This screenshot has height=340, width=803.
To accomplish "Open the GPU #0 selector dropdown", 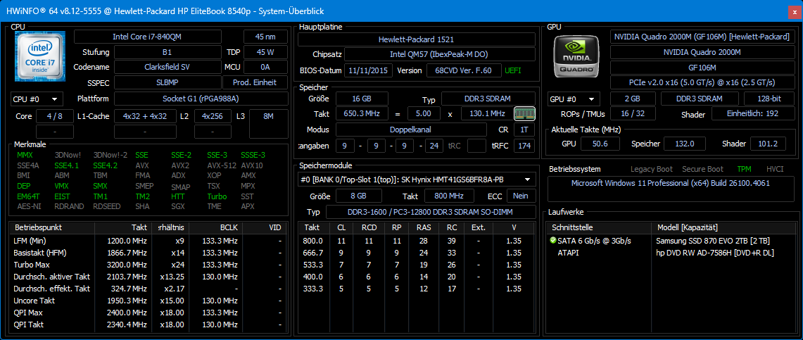I will click(574, 99).
